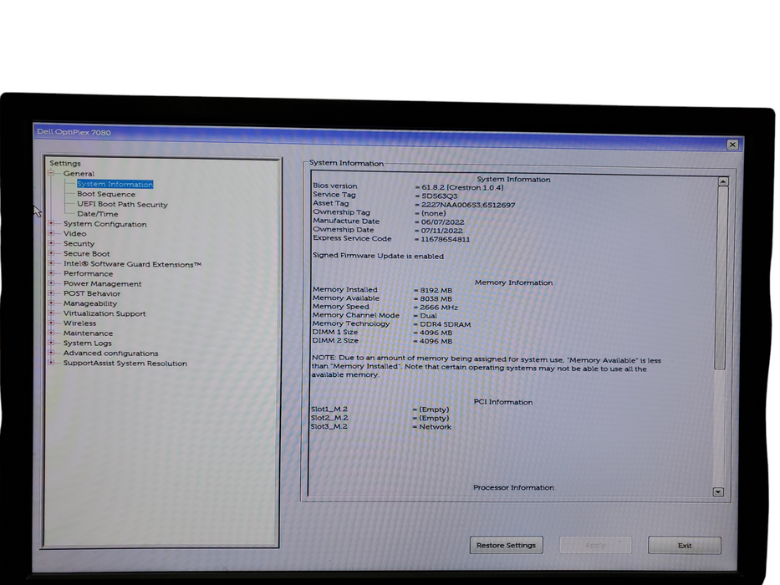Click Memory Channel Mode value Dual

pyautogui.click(x=428, y=316)
